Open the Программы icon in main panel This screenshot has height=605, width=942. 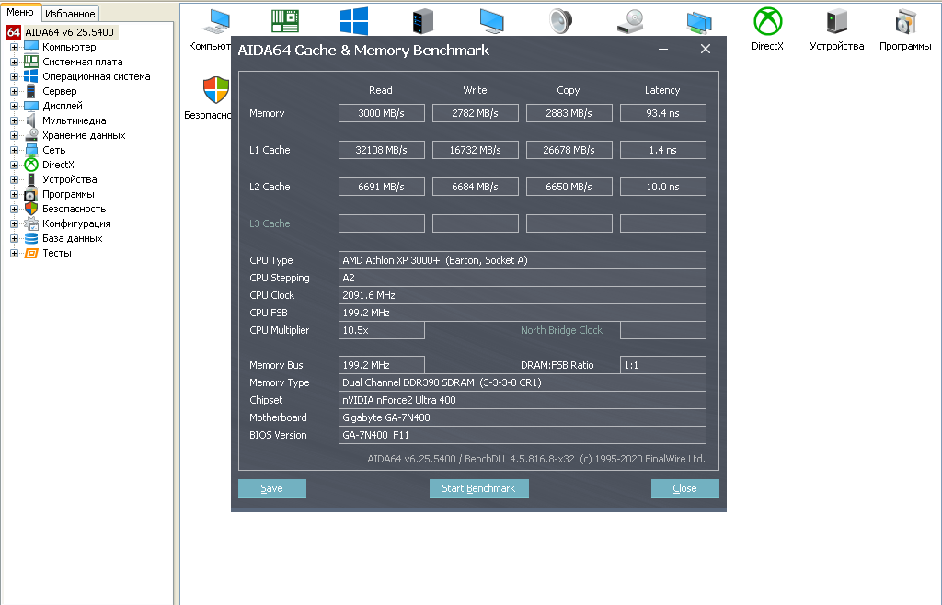[905, 21]
